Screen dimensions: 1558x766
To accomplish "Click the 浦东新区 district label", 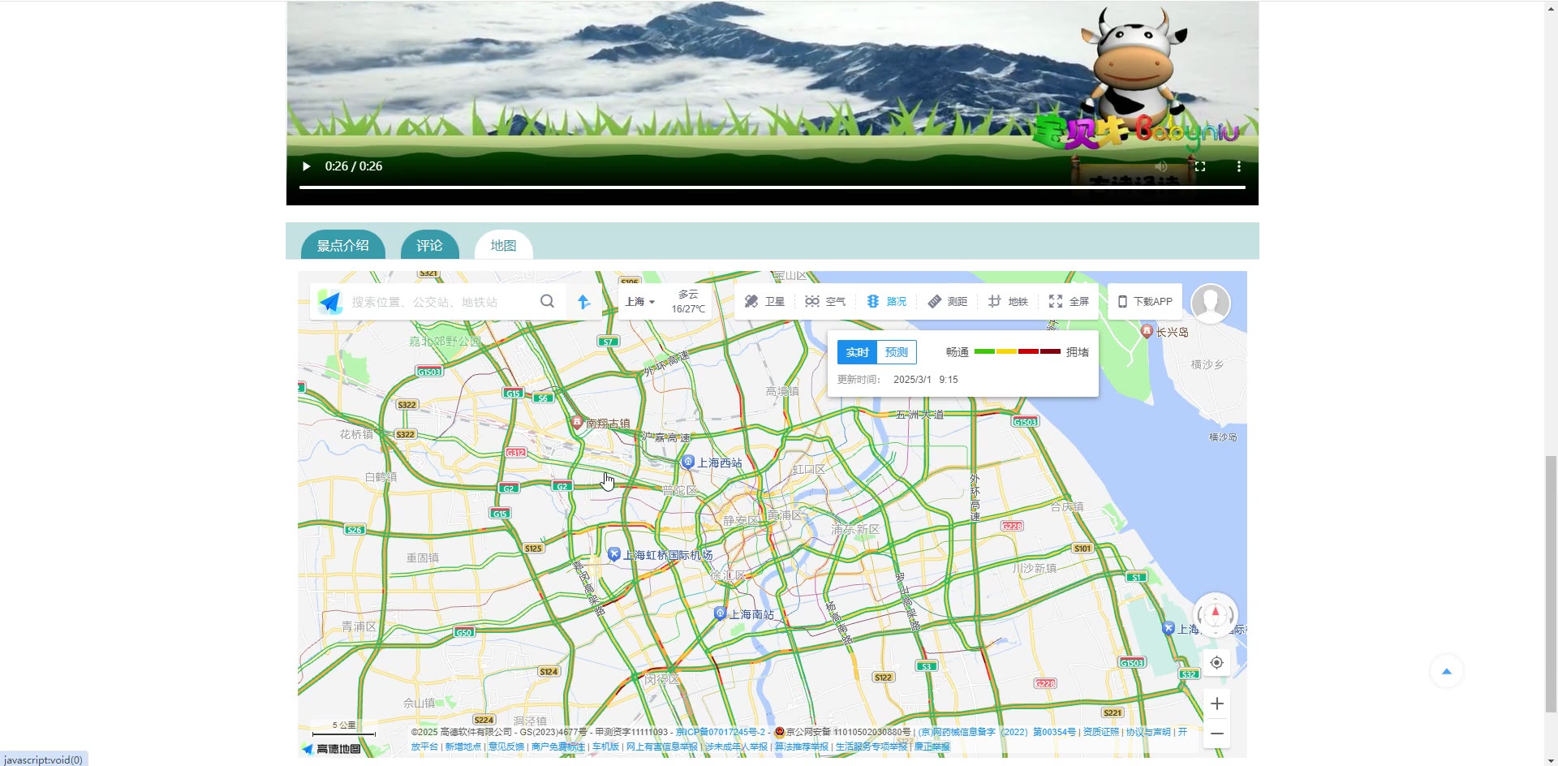I will tap(855, 530).
